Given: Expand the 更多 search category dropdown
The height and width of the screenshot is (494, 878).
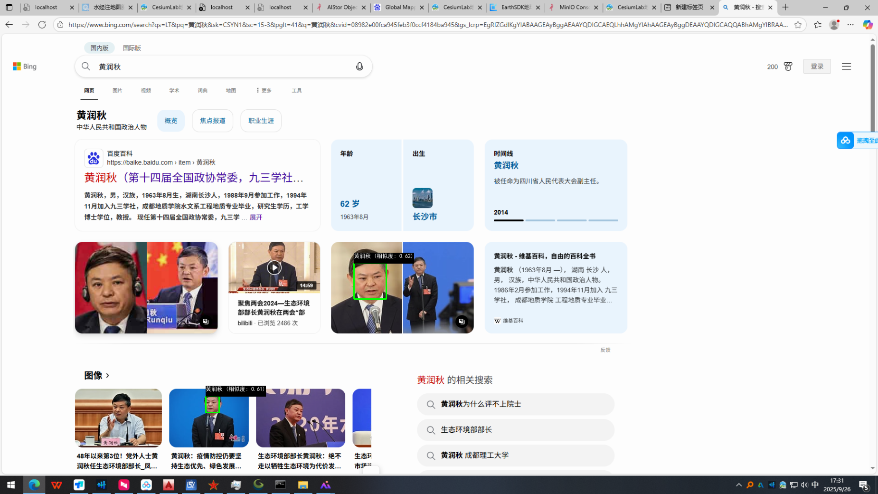Looking at the screenshot, I should [264, 90].
